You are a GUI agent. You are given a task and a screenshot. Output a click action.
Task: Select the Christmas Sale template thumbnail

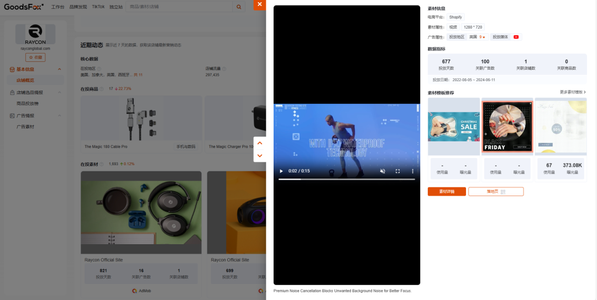[453, 127]
